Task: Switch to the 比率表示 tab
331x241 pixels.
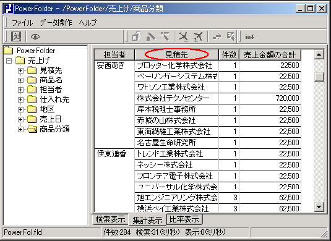Action: pos(184,219)
